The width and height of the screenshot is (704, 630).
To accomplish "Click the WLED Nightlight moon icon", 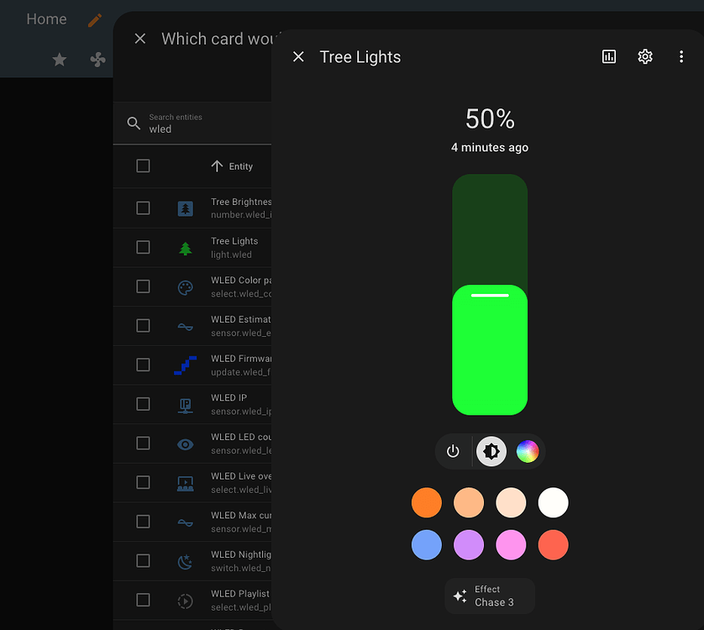I will point(185,561).
